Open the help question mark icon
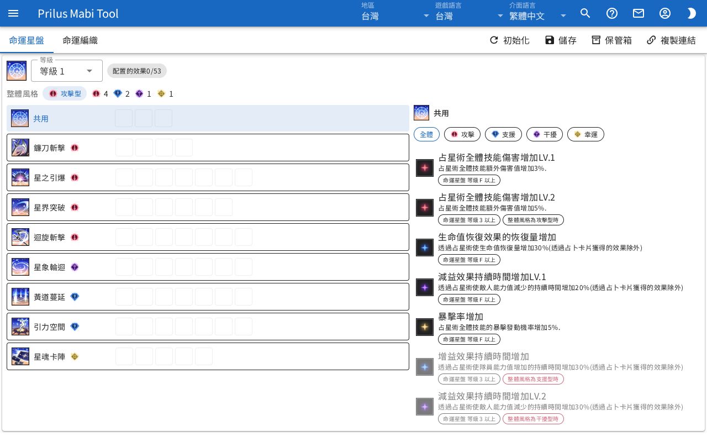Viewport: 707px width, 442px height. click(x=612, y=13)
